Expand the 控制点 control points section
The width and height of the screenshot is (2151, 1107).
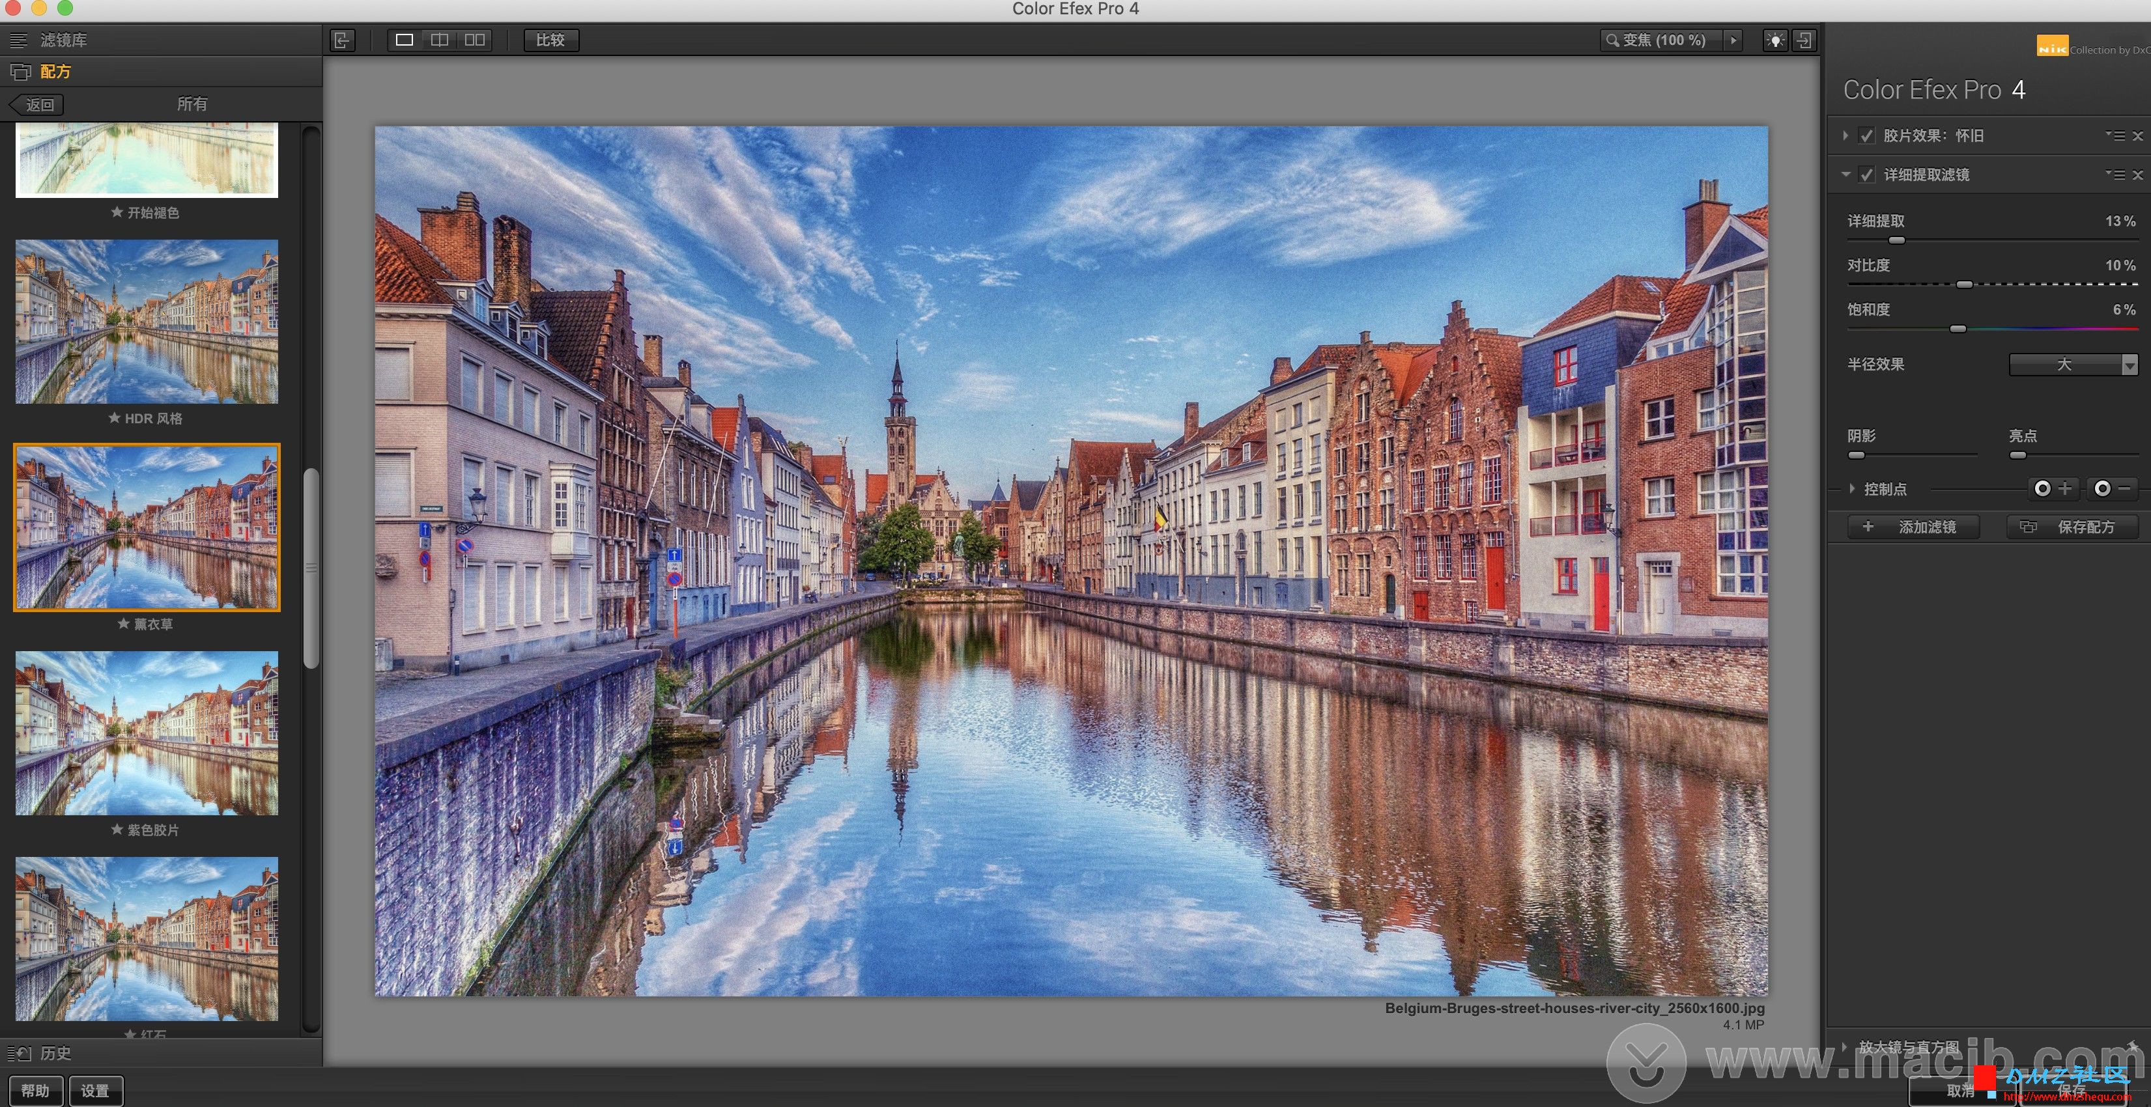tap(1852, 488)
